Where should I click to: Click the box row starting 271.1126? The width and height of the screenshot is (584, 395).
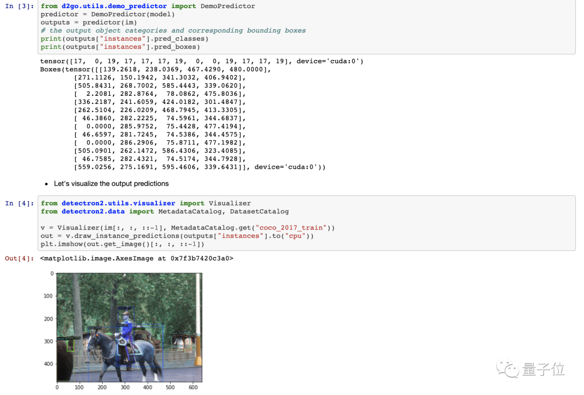[x=160, y=78]
